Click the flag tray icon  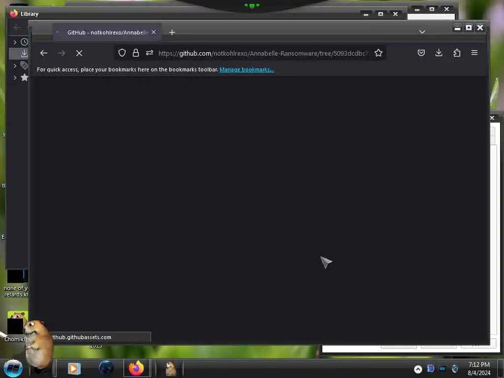430,369
